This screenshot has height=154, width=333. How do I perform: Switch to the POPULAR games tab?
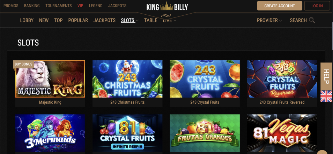click(78, 20)
